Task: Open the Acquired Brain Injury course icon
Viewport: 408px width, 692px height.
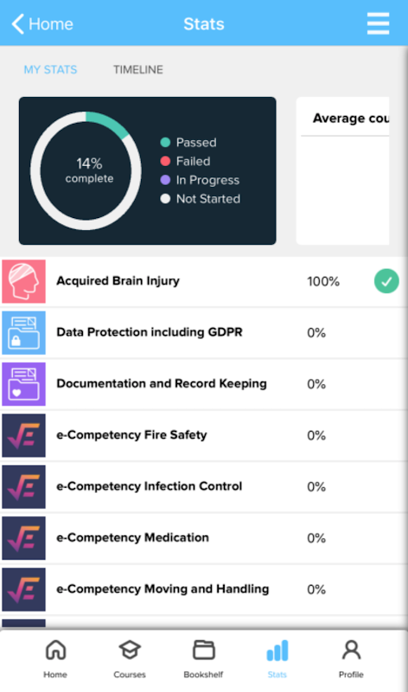Action: 24,282
